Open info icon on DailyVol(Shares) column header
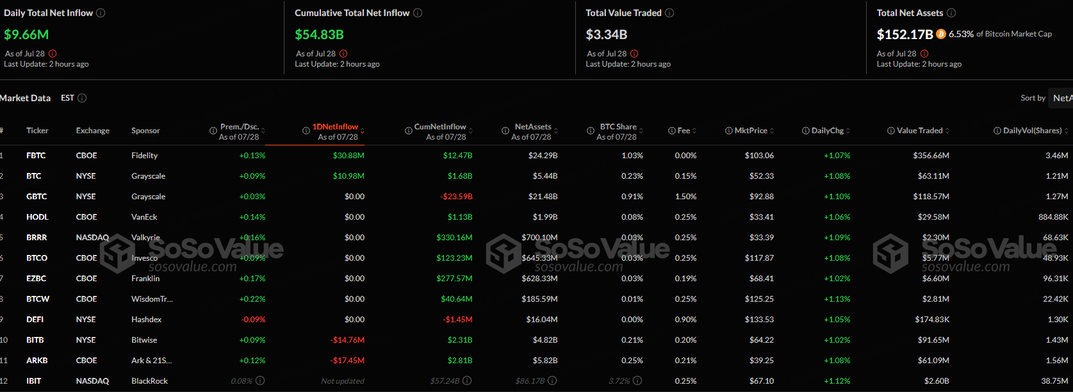Screen dimensions: 1073x392 tap(997, 131)
